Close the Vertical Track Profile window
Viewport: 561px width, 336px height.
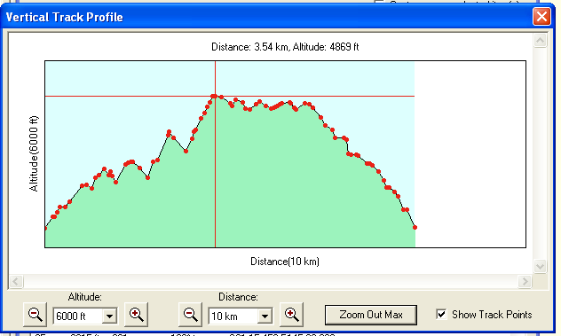pyautogui.click(x=541, y=17)
